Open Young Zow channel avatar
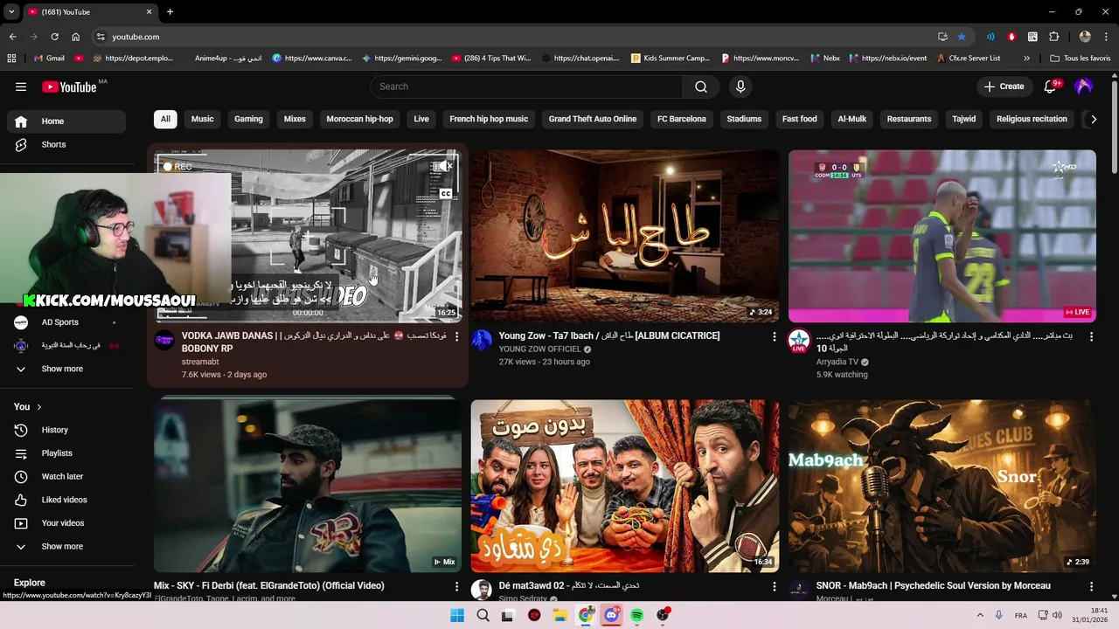1119x629 pixels. 482,341
